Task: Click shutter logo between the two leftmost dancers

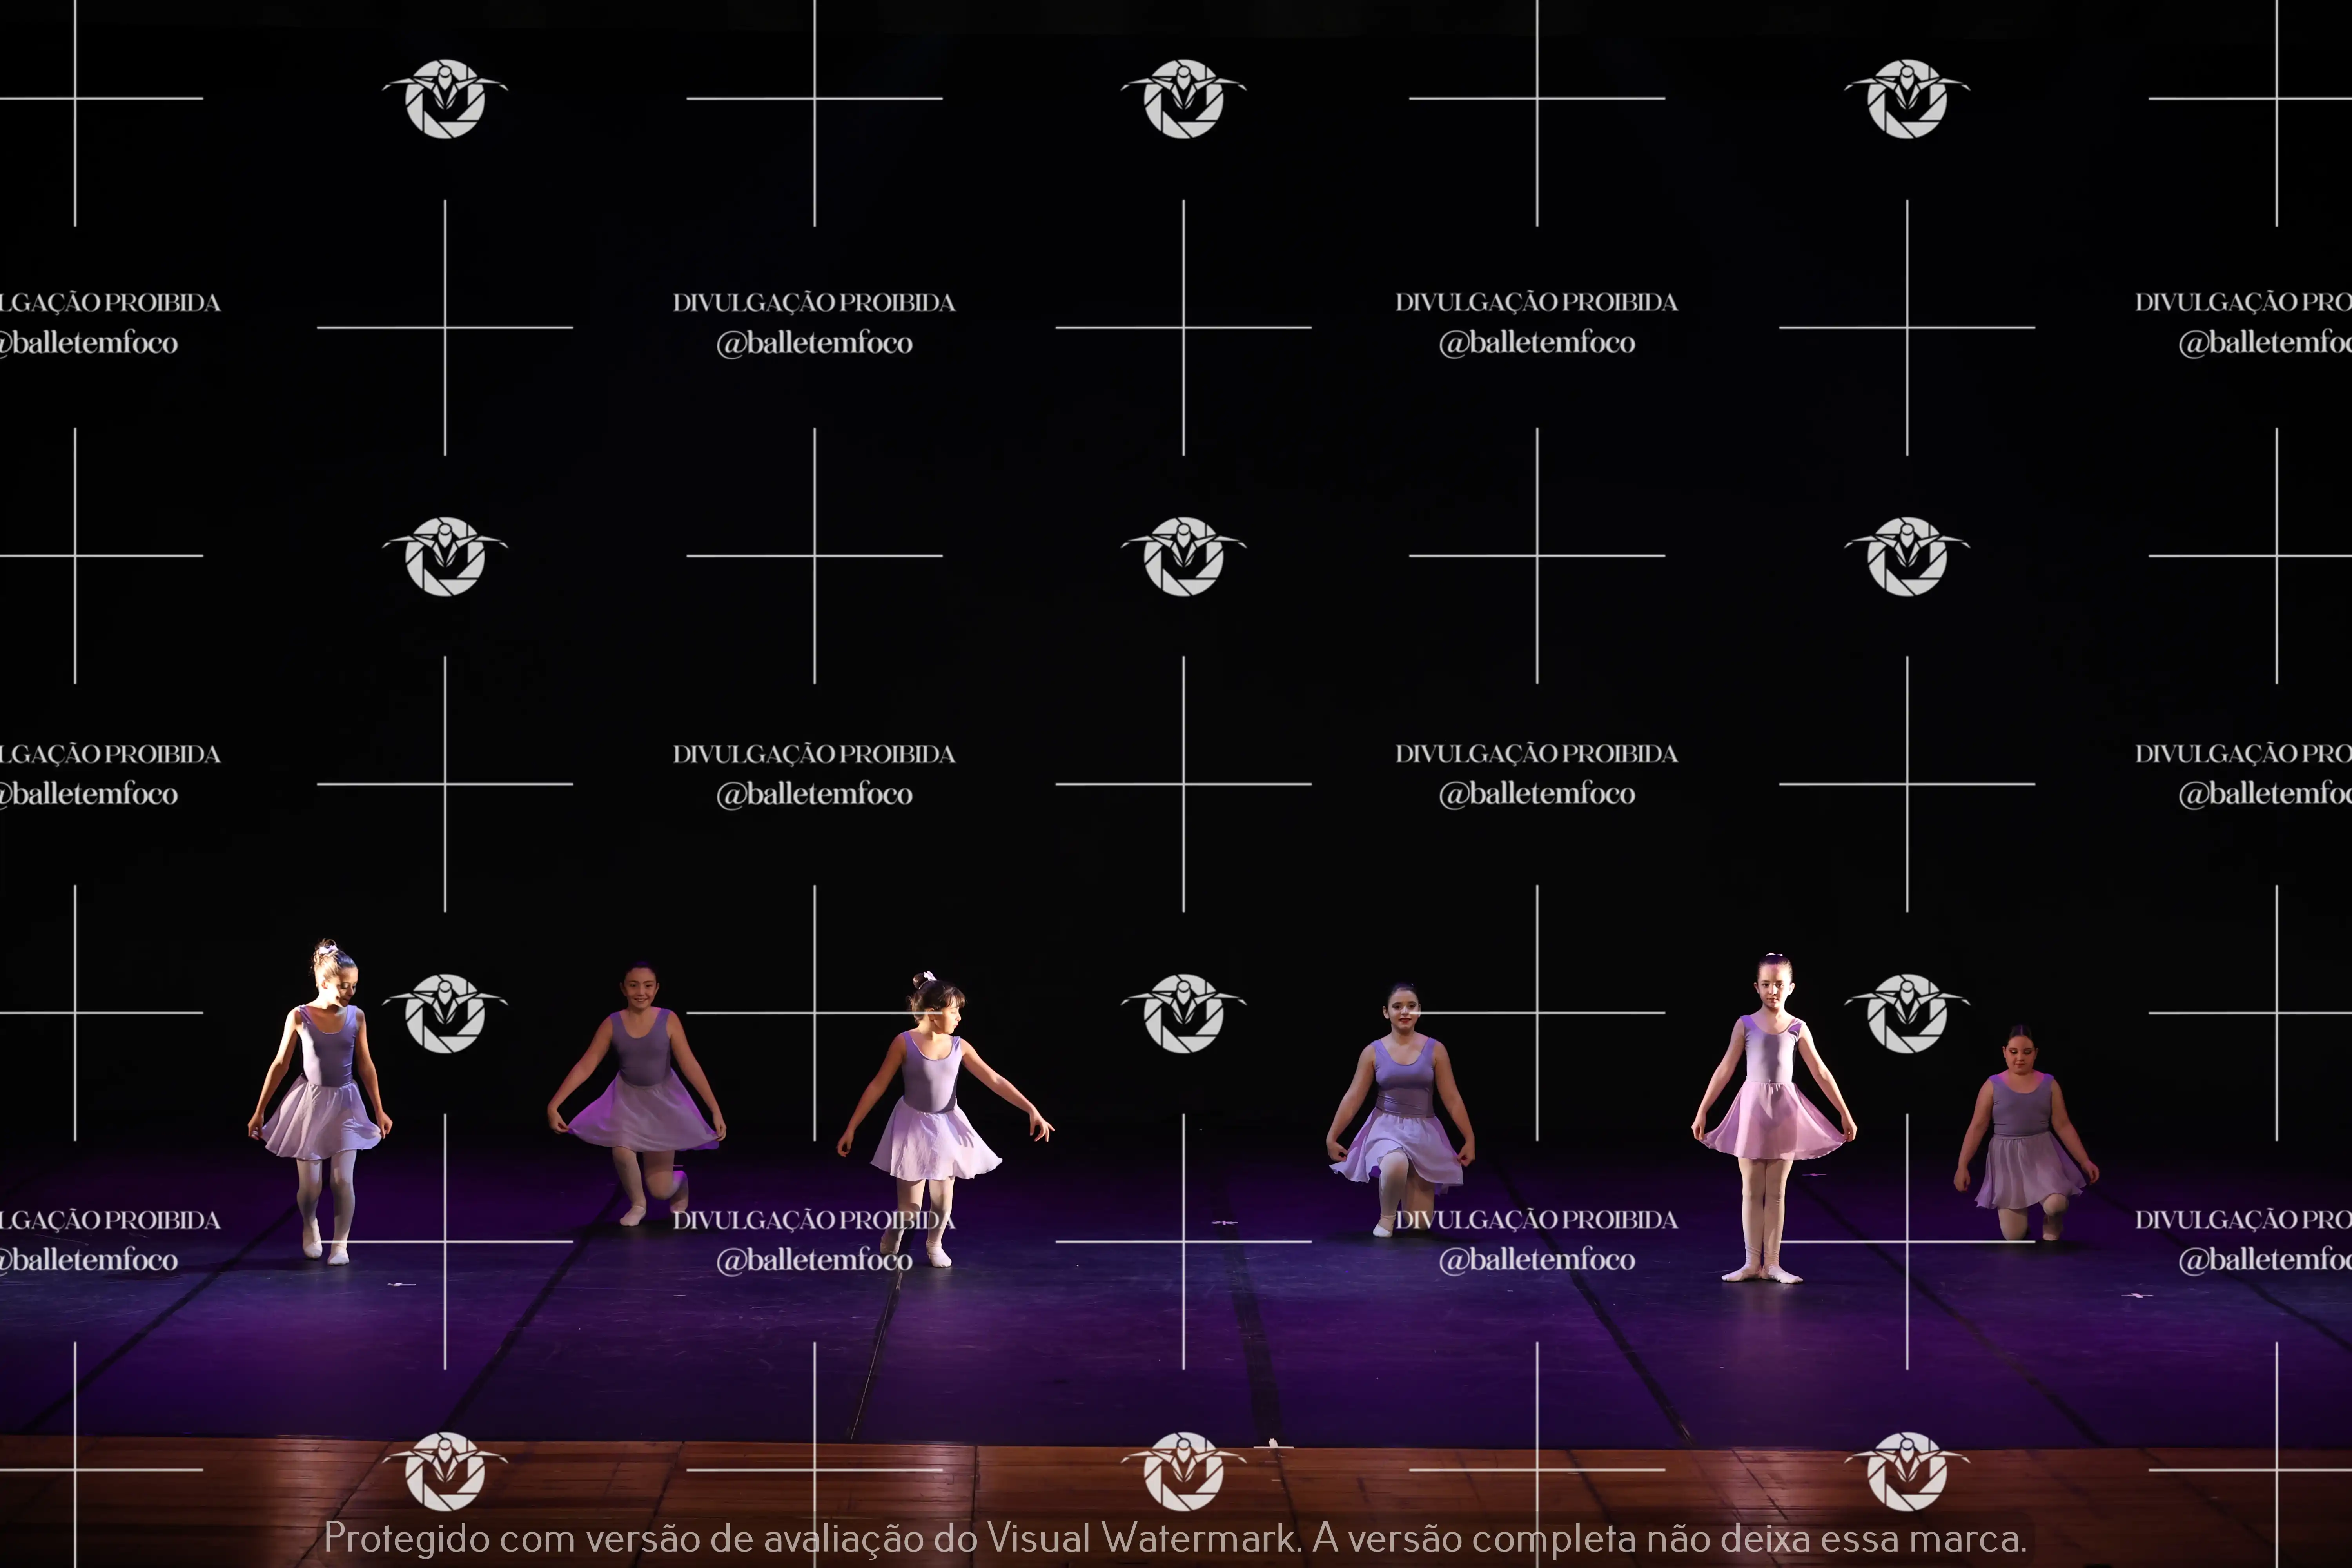Action: pyautogui.click(x=445, y=1013)
